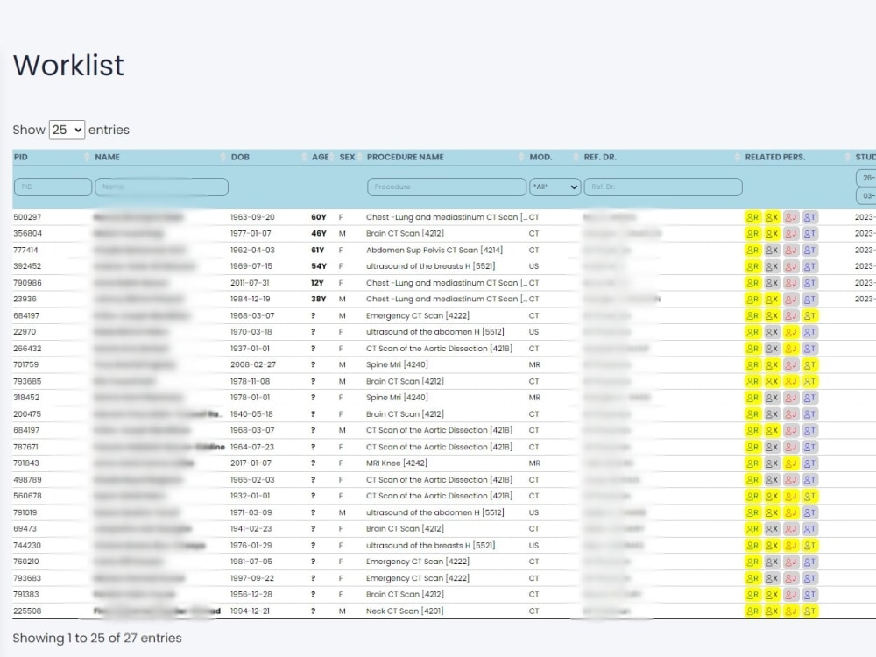Screen dimensions: 876x657
Task: Open the Show entries dropdown
Action: point(67,129)
